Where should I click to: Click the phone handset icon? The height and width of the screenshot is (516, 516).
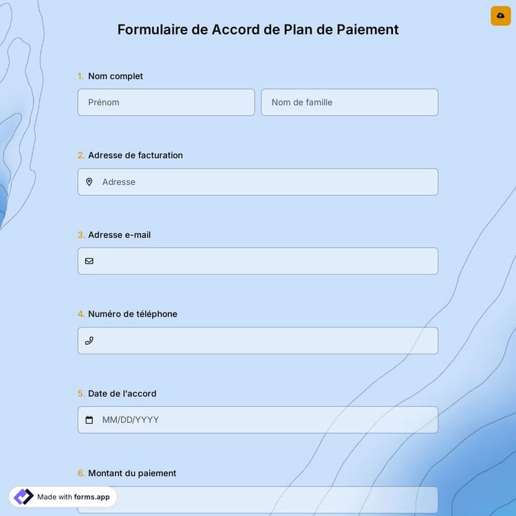89,341
